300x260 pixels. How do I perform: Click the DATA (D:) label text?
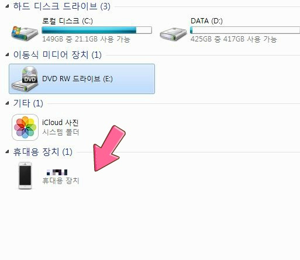point(206,21)
